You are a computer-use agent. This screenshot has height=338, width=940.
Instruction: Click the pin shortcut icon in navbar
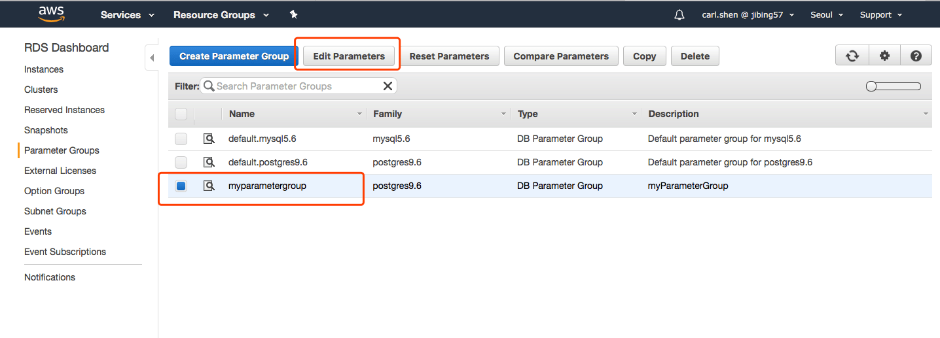pos(294,14)
